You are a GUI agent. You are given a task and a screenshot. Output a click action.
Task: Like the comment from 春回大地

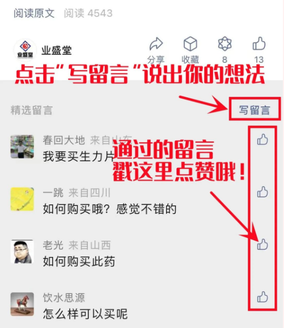click(262, 139)
